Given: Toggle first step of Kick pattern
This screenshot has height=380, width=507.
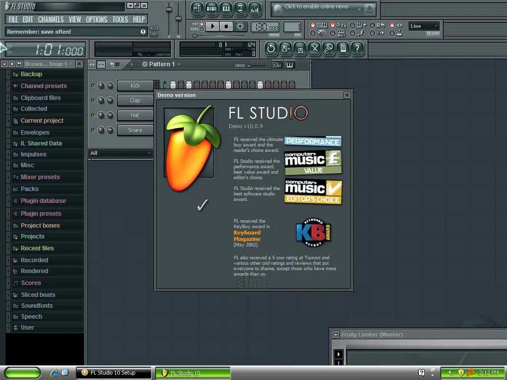Looking at the screenshot, I should pos(173,85).
